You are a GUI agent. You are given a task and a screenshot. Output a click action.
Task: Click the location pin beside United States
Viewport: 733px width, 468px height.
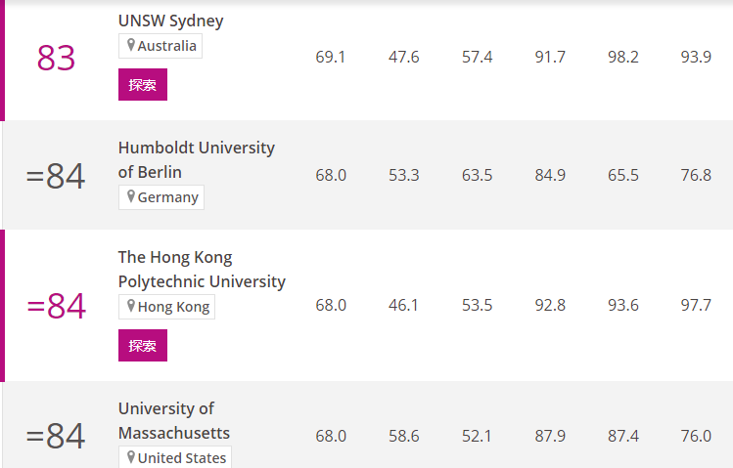[x=131, y=457]
